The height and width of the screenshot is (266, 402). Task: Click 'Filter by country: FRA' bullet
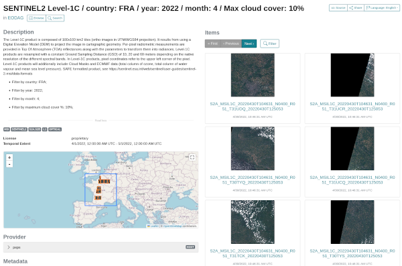29,82
